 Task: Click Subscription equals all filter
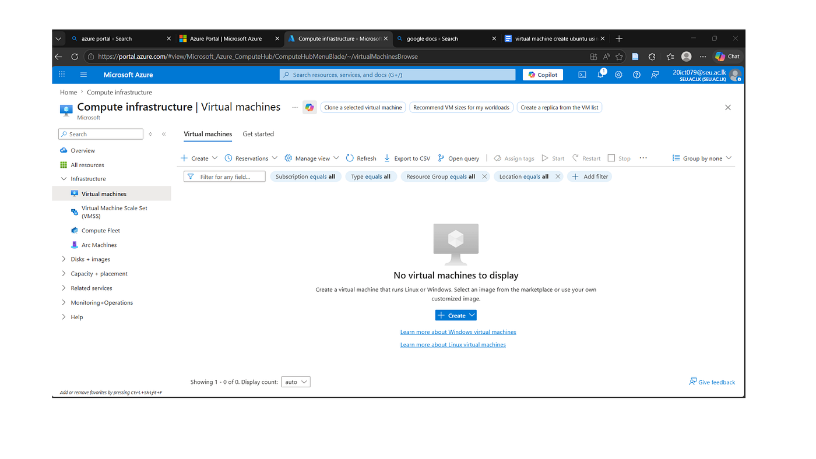[305, 176]
